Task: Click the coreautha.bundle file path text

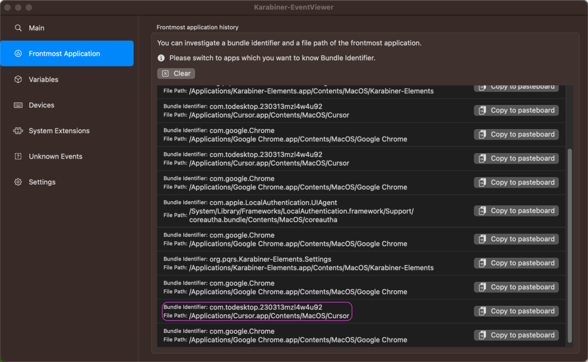Action: 301,216
